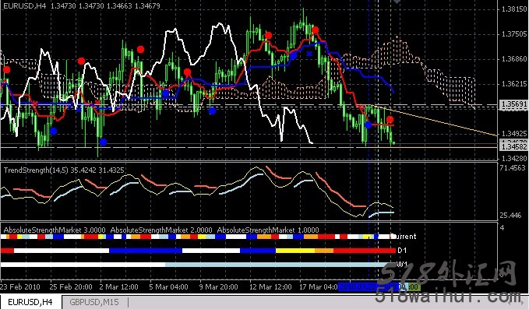Switch to the GBPUSD,M15 chart tab
Viewport: 529px width, 309px height.
coord(94,302)
